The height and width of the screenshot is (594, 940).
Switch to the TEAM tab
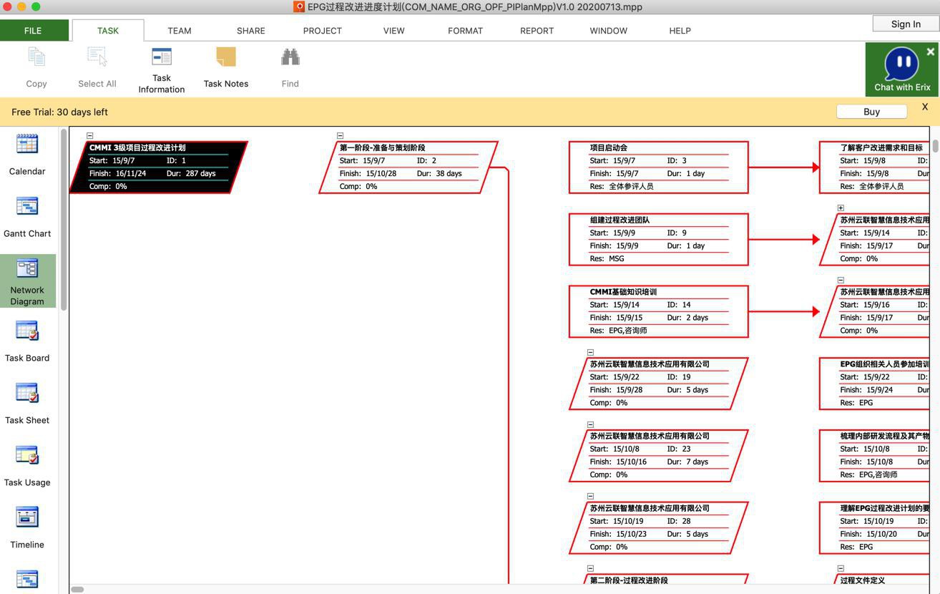(180, 31)
